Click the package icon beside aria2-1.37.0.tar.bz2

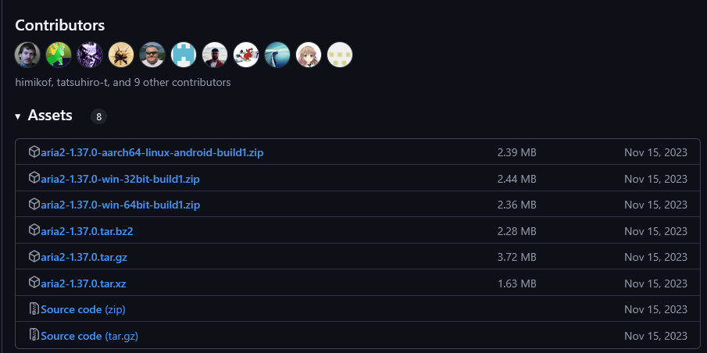click(x=34, y=231)
